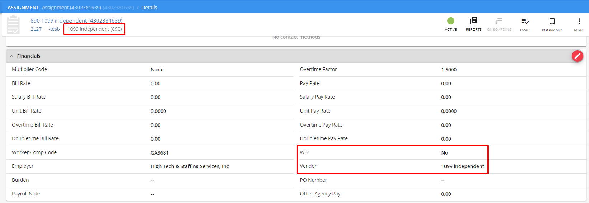589x203 pixels.
Task: Click the Onboarding list icon
Action: point(499,24)
